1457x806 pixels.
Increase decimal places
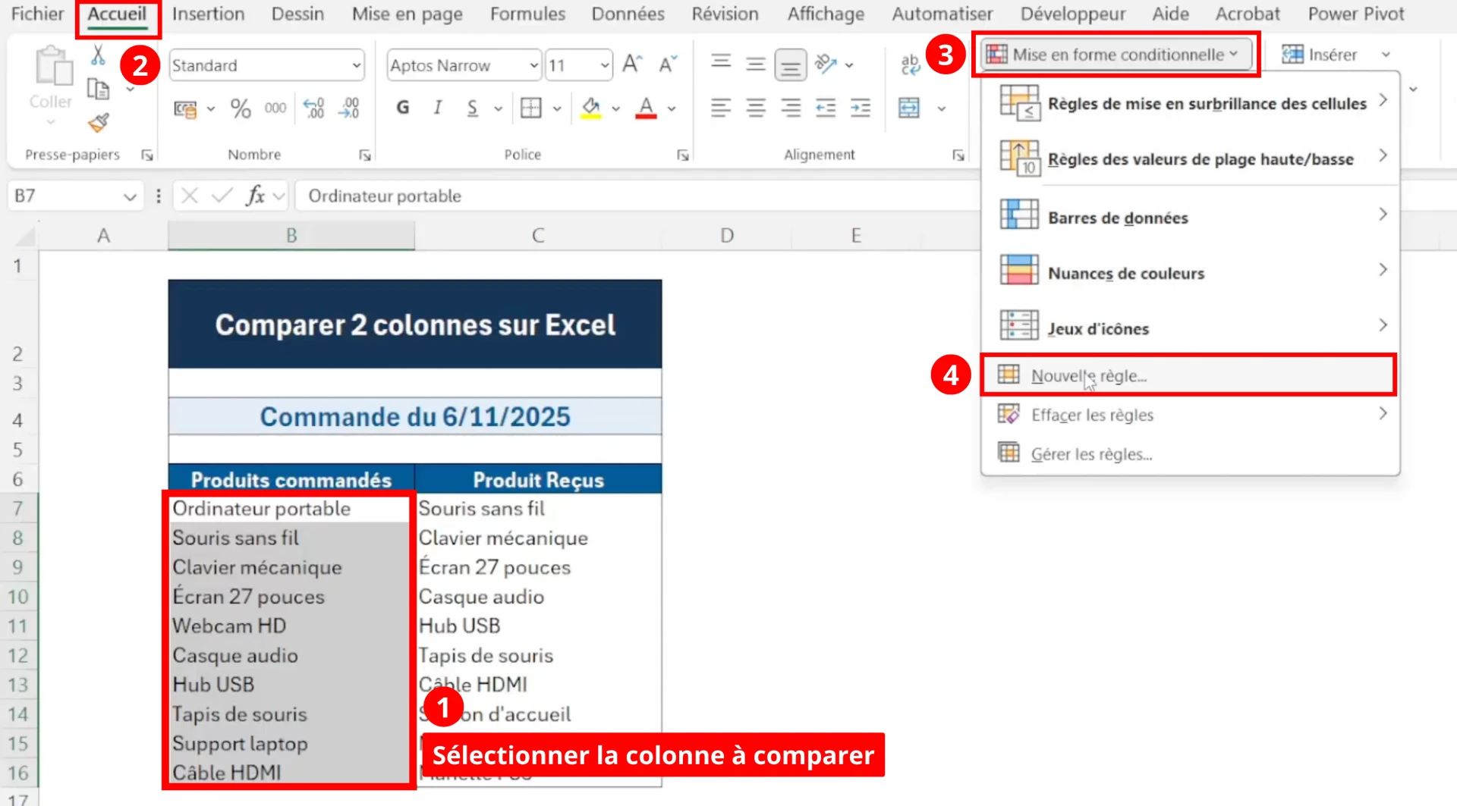(x=313, y=108)
